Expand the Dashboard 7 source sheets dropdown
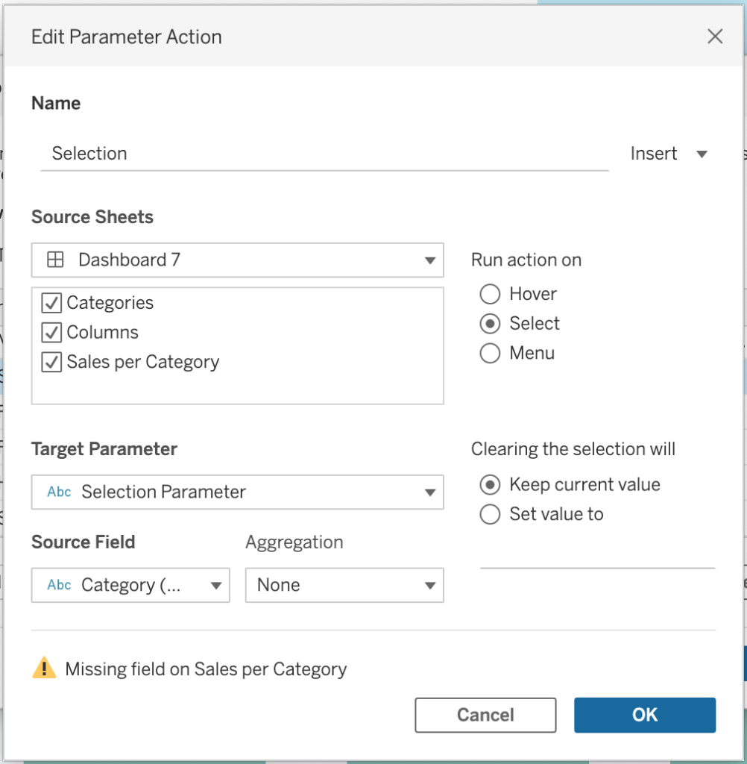Image resolution: width=747 pixels, height=764 pixels. [x=429, y=260]
